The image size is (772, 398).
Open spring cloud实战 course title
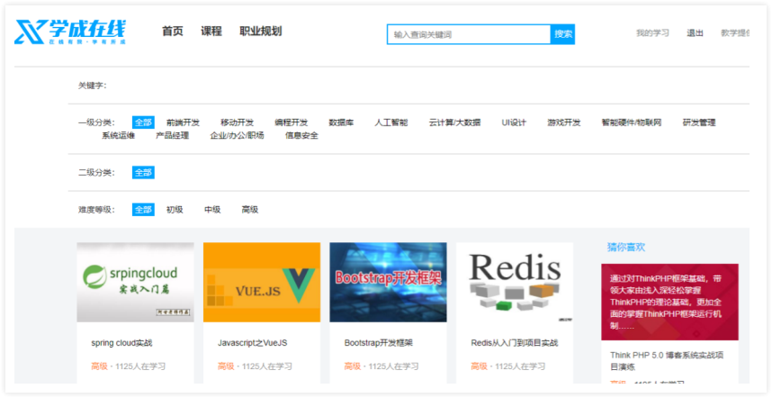(x=121, y=343)
